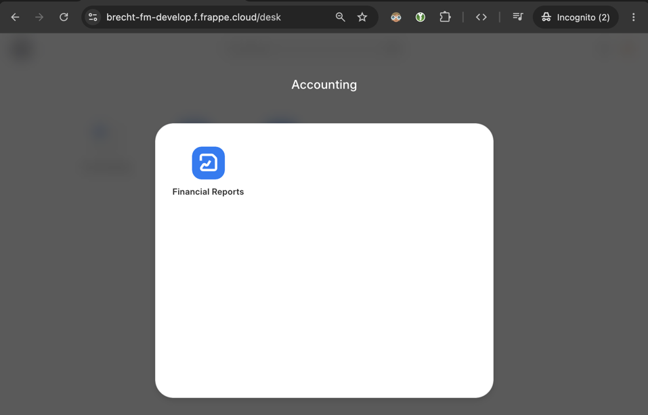Go back using the browser back arrow
This screenshot has height=415, width=648.
click(x=16, y=17)
